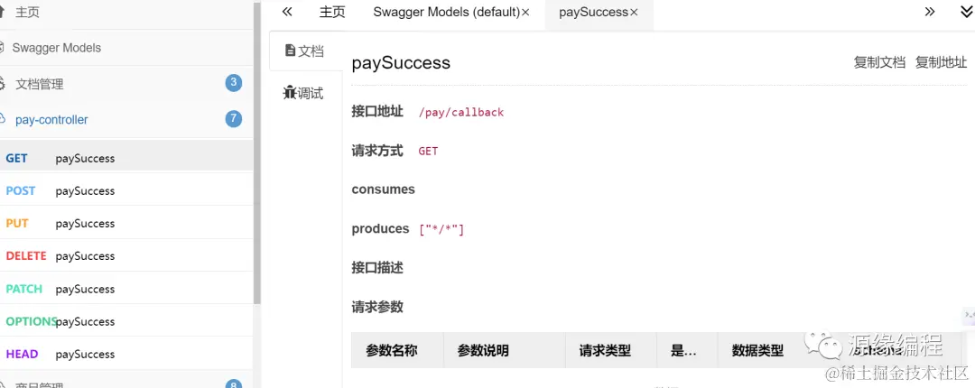Open Swagger Models in sidebar
This screenshot has width=975, height=388.
click(x=125, y=48)
